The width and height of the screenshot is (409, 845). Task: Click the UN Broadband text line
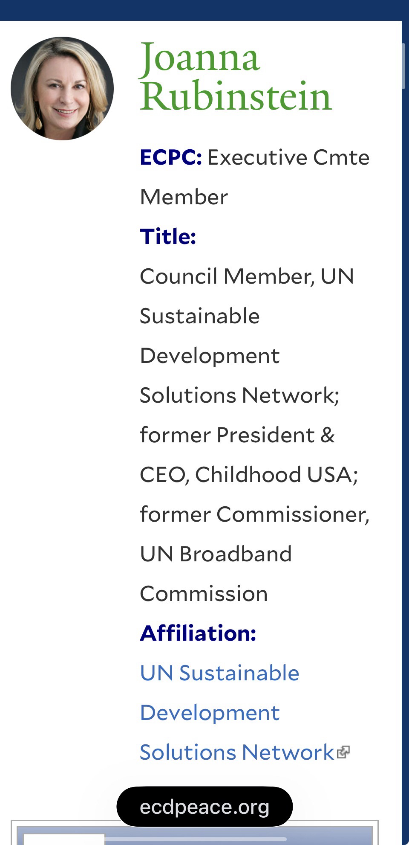(x=216, y=554)
